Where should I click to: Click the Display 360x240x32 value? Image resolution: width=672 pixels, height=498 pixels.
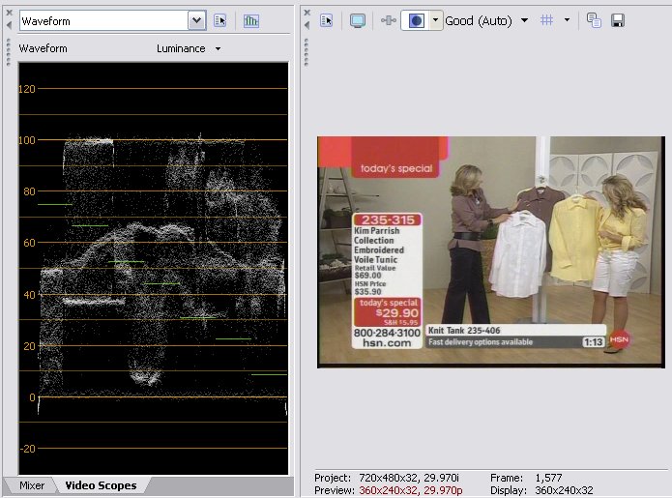(x=564, y=490)
